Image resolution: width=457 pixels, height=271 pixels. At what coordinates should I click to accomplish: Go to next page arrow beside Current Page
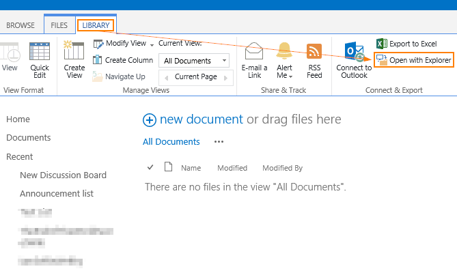coord(225,78)
